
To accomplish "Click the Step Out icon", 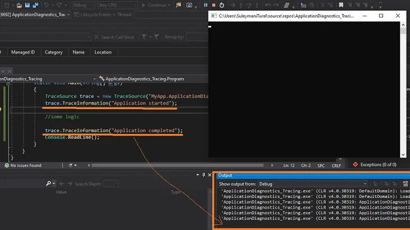I will point(257,5).
